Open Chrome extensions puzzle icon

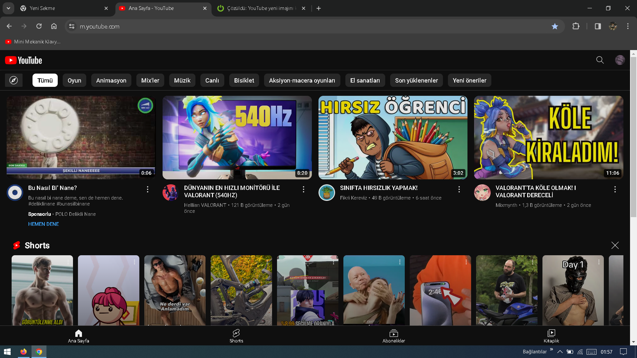point(576,26)
